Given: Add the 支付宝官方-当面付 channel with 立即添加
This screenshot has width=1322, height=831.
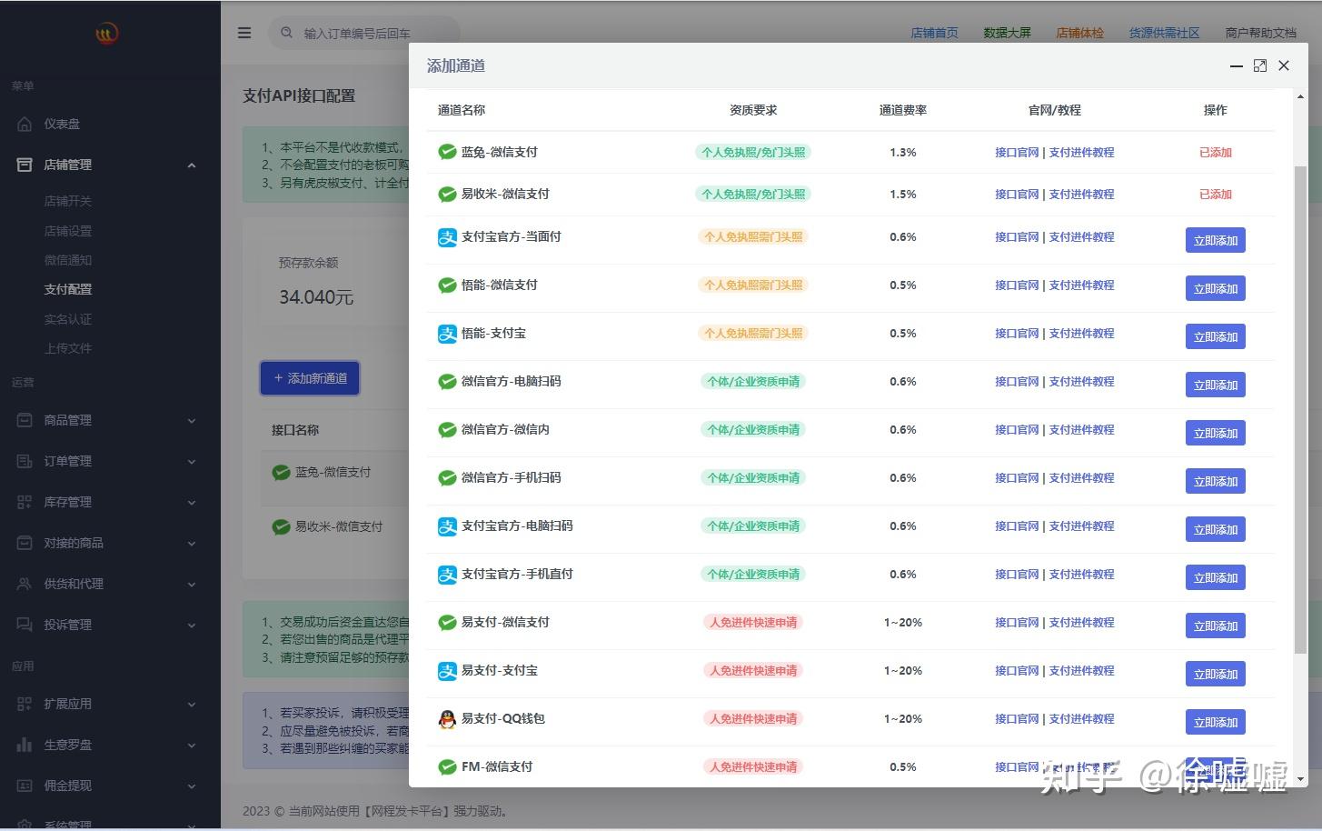Looking at the screenshot, I should 1216,240.
